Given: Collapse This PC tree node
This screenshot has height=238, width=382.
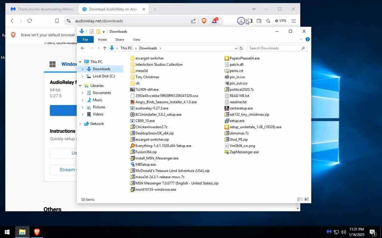Looking at the screenshot, I should (80, 62).
